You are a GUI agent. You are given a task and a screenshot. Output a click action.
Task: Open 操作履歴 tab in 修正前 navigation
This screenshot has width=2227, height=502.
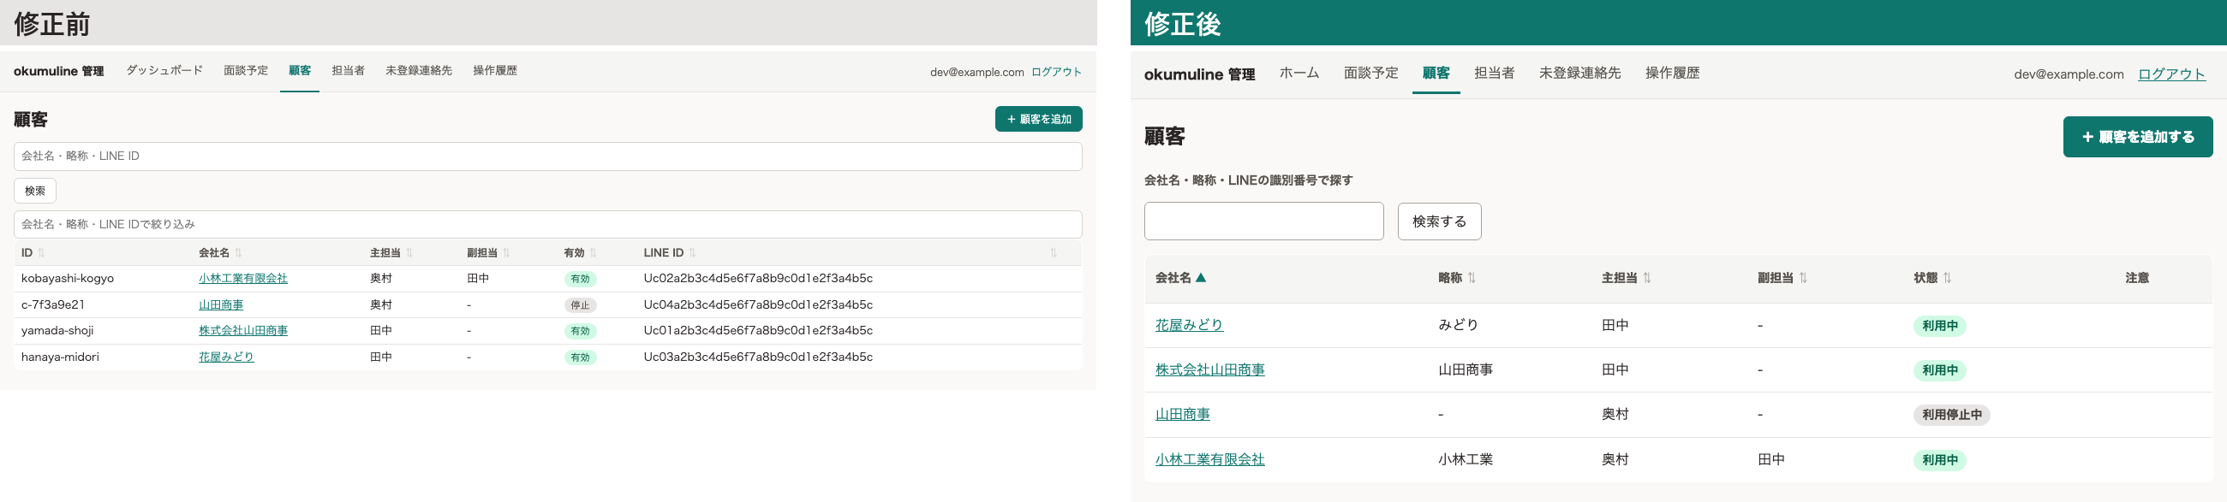494,71
